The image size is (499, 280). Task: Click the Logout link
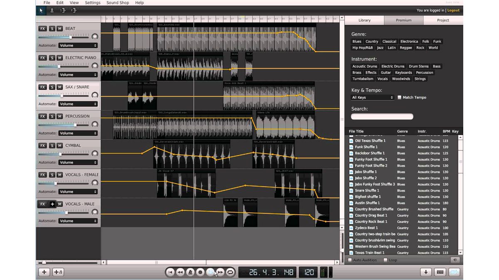click(x=453, y=10)
